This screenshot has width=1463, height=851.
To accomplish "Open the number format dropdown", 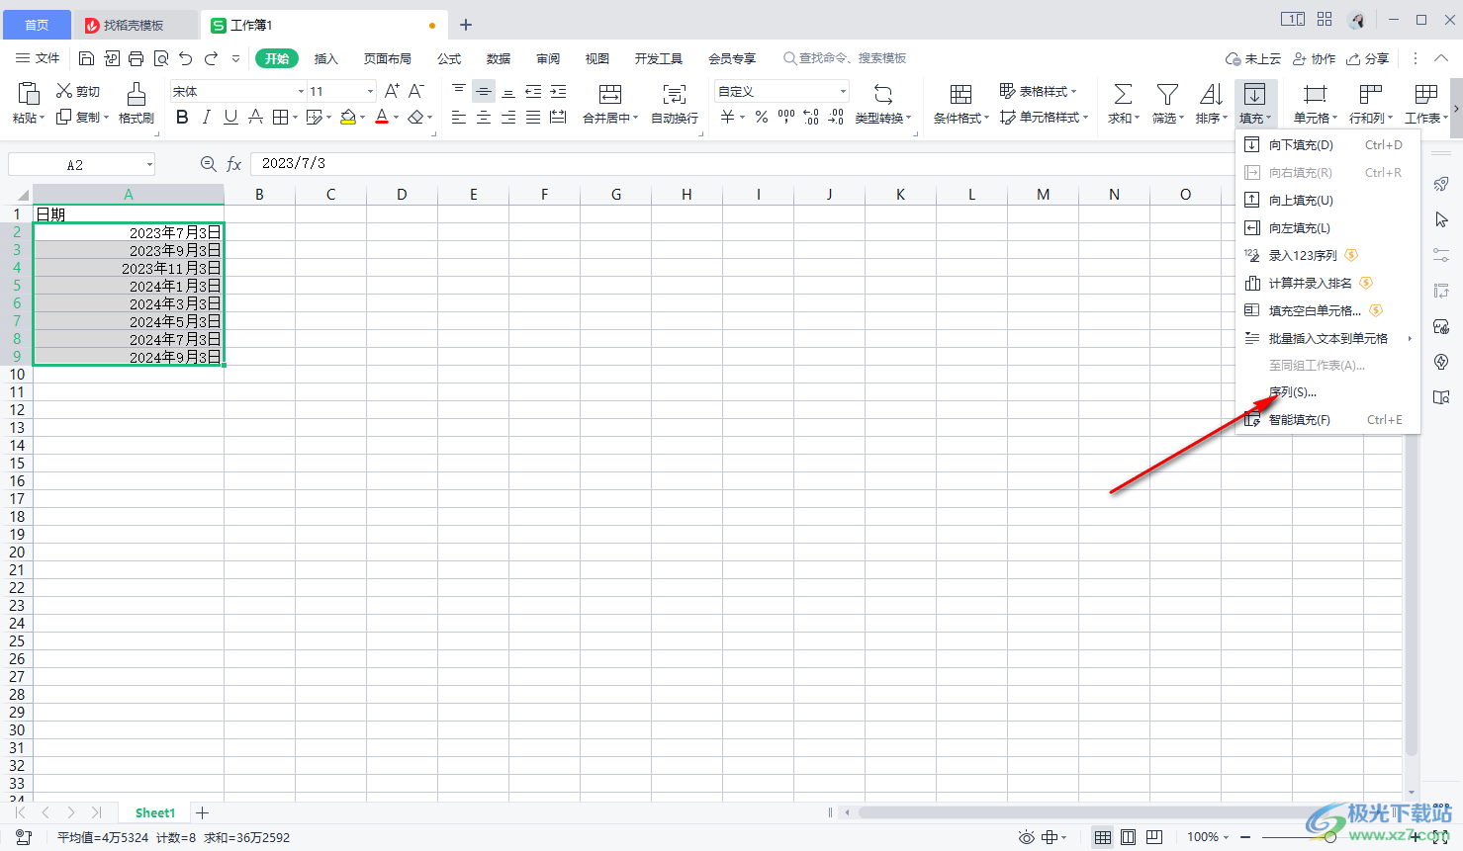I will (843, 91).
